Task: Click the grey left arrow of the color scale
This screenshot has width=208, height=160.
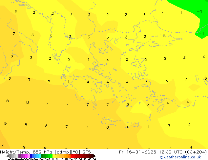Action: tap(8, 156)
